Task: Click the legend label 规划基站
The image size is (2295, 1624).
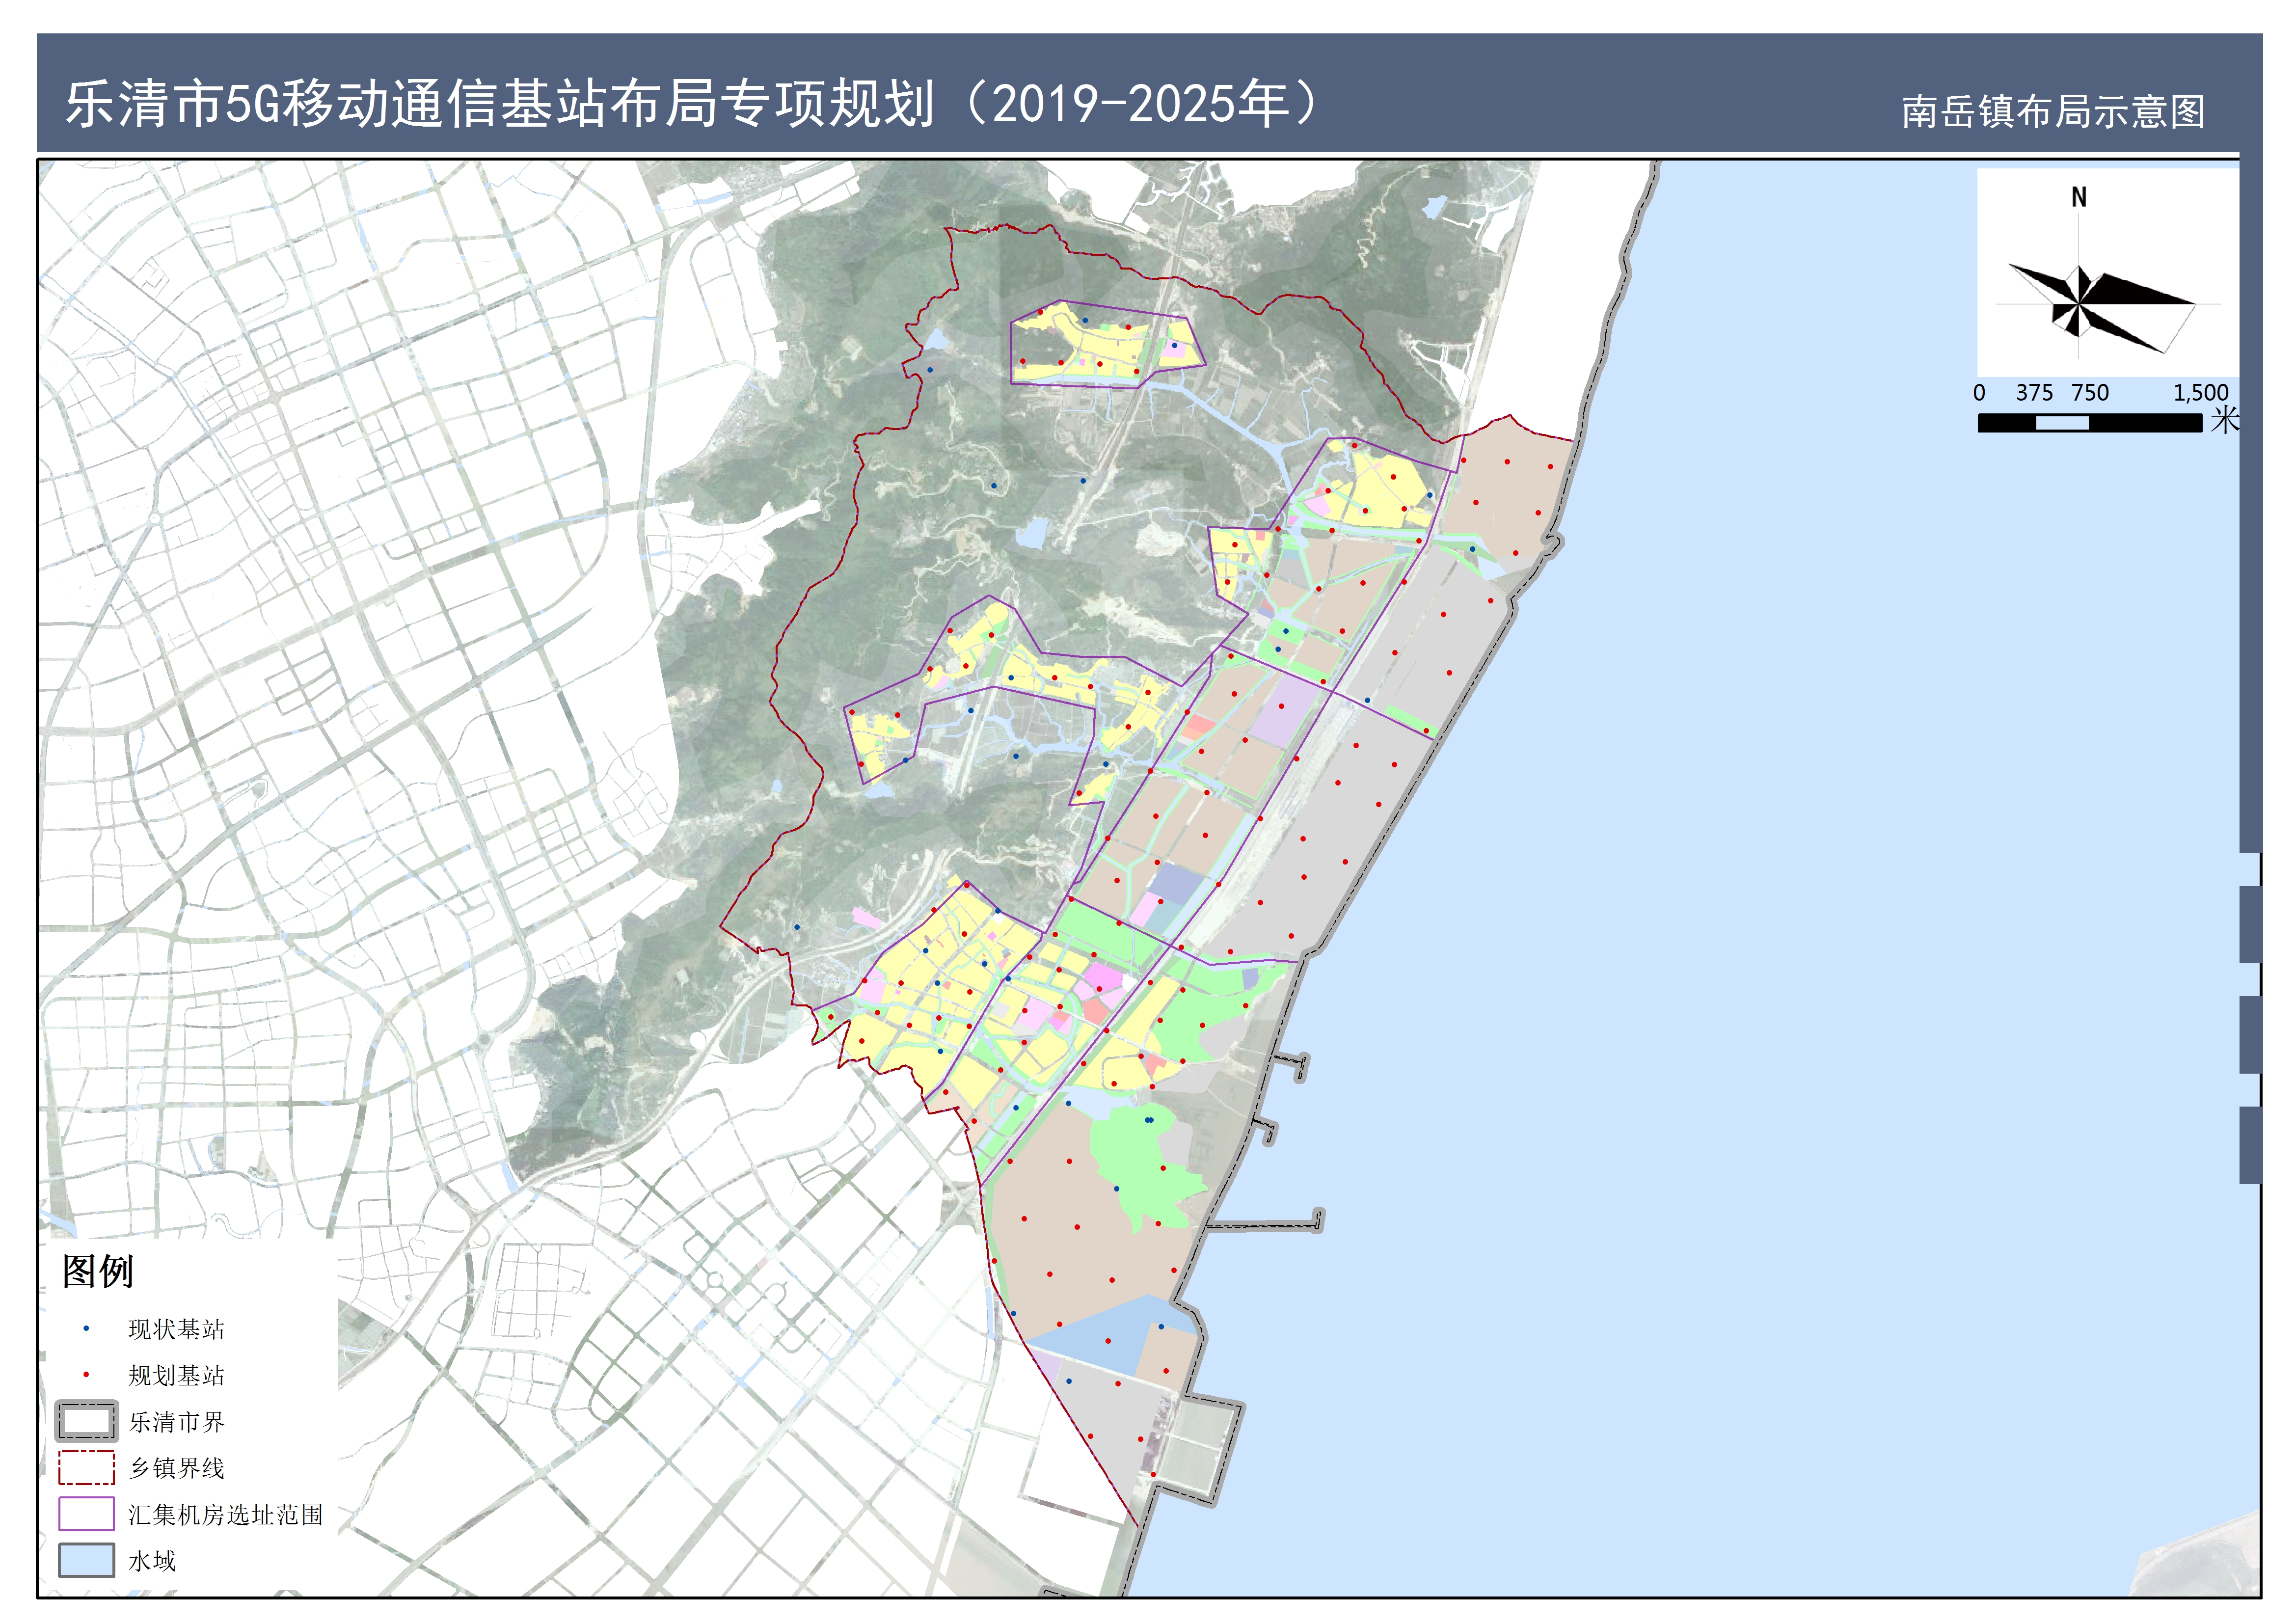Action: [176, 1375]
